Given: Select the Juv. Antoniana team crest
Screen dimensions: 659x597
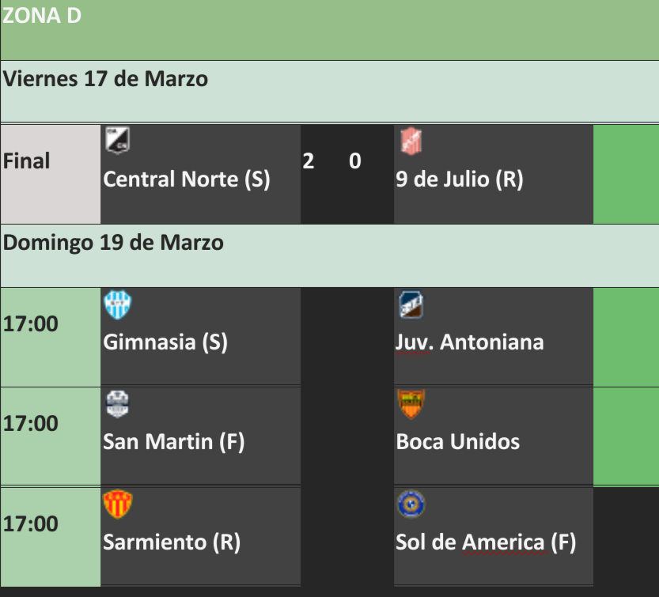Looking at the screenshot, I should [x=411, y=304].
